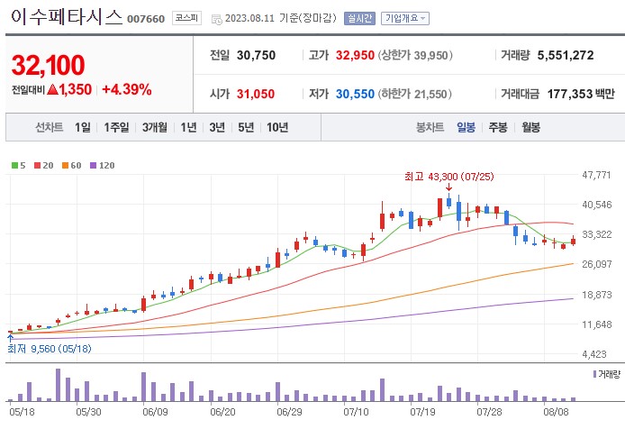Click the 실시간 button

[359, 18]
